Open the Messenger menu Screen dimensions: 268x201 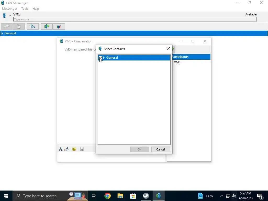(x=10, y=9)
